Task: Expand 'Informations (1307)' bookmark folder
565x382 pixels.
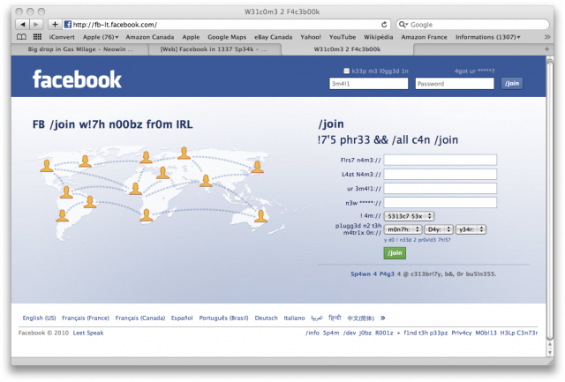Action: point(487,37)
